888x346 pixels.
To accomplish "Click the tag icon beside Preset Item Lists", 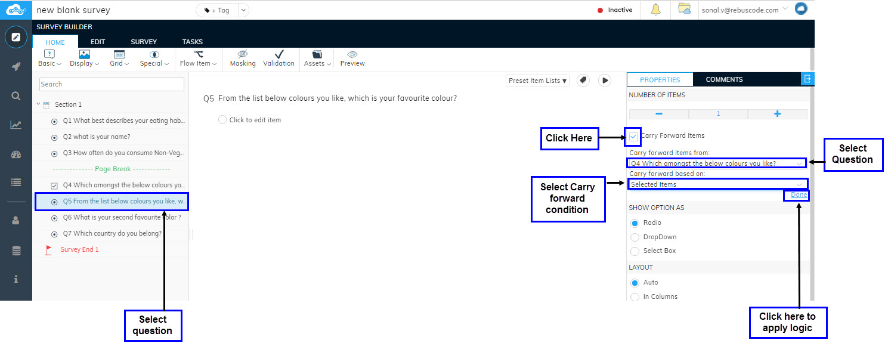I will point(583,80).
